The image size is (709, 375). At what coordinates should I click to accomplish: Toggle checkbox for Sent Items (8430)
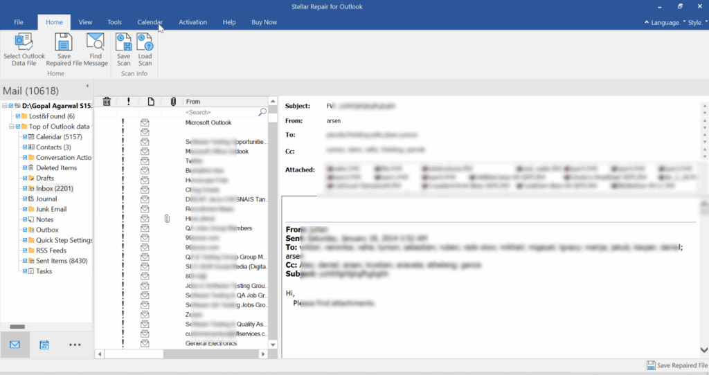pyautogui.click(x=25, y=261)
